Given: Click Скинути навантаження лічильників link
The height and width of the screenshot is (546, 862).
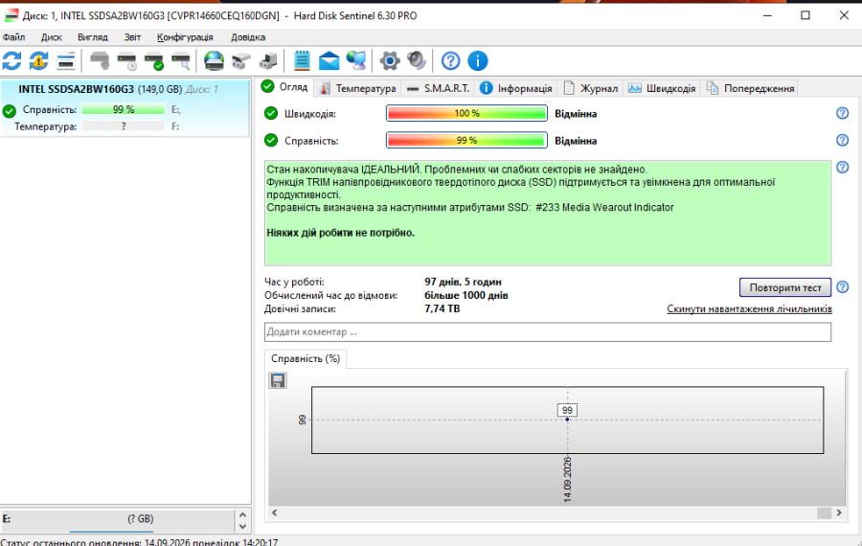Looking at the screenshot, I should click(749, 309).
